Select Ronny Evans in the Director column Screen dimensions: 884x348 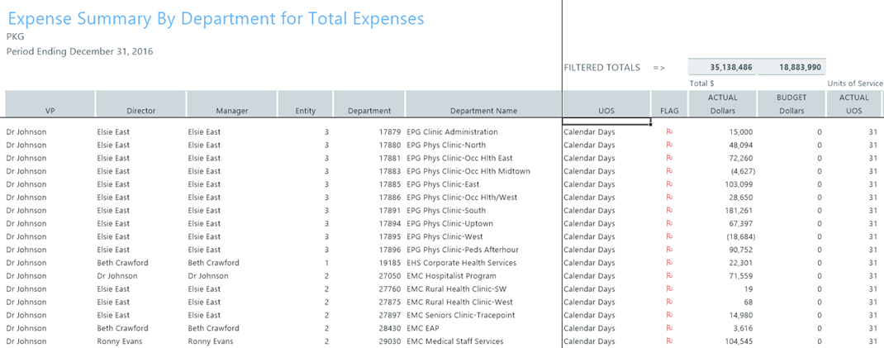point(118,341)
